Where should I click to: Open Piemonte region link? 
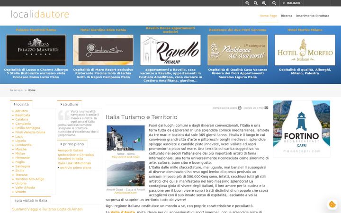pos(22,158)
